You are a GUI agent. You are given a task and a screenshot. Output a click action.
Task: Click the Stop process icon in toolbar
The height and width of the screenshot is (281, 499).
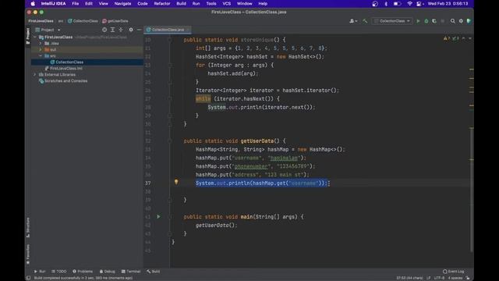point(442,21)
